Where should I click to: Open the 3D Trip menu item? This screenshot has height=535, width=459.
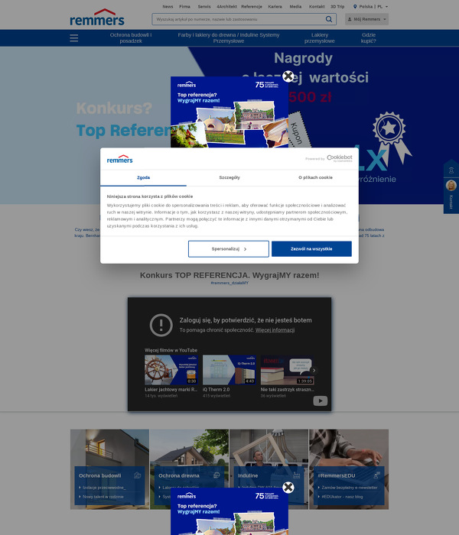pyautogui.click(x=337, y=6)
